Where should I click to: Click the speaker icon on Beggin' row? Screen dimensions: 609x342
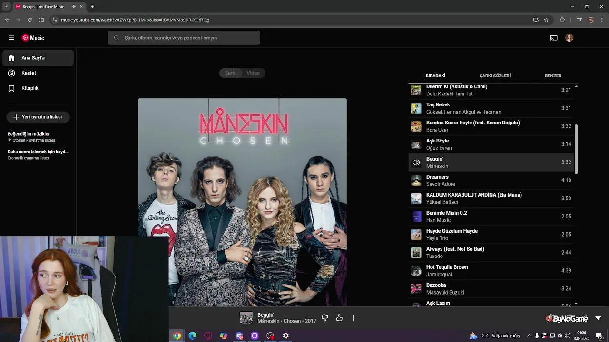click(416, 162)
